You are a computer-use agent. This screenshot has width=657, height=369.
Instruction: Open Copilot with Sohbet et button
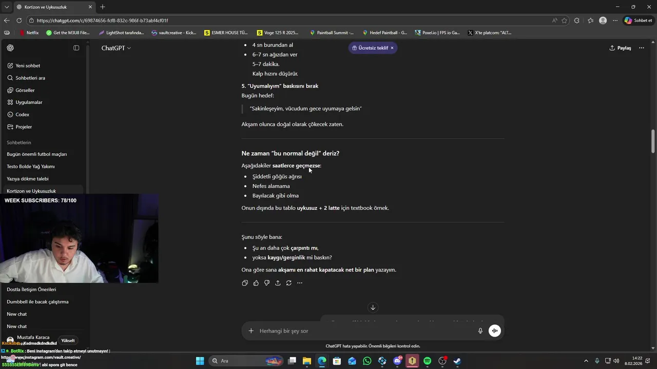[638, 20]
